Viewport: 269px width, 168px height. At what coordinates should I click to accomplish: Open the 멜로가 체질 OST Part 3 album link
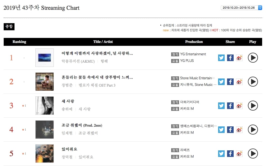click(x=97, y=85)
